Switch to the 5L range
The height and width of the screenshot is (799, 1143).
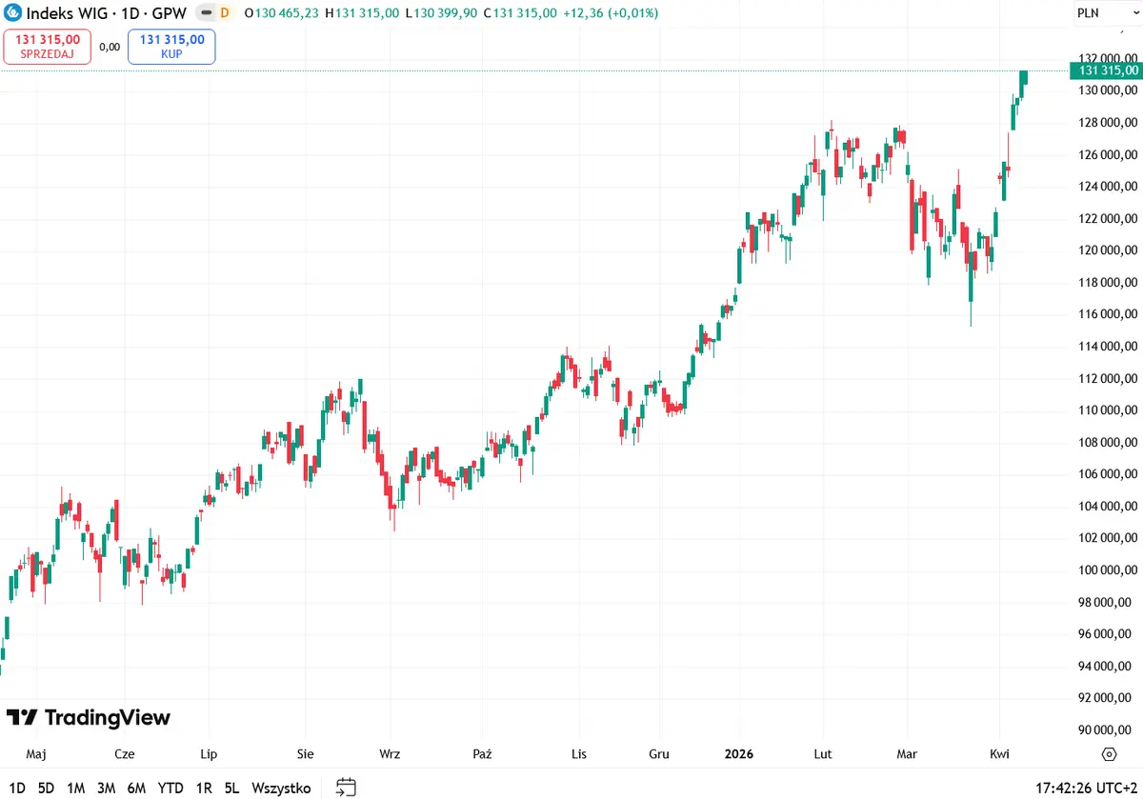point(231,788)
